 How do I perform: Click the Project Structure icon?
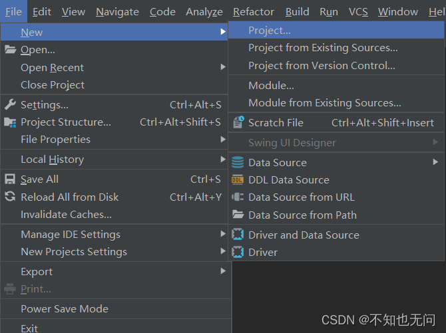10,122
